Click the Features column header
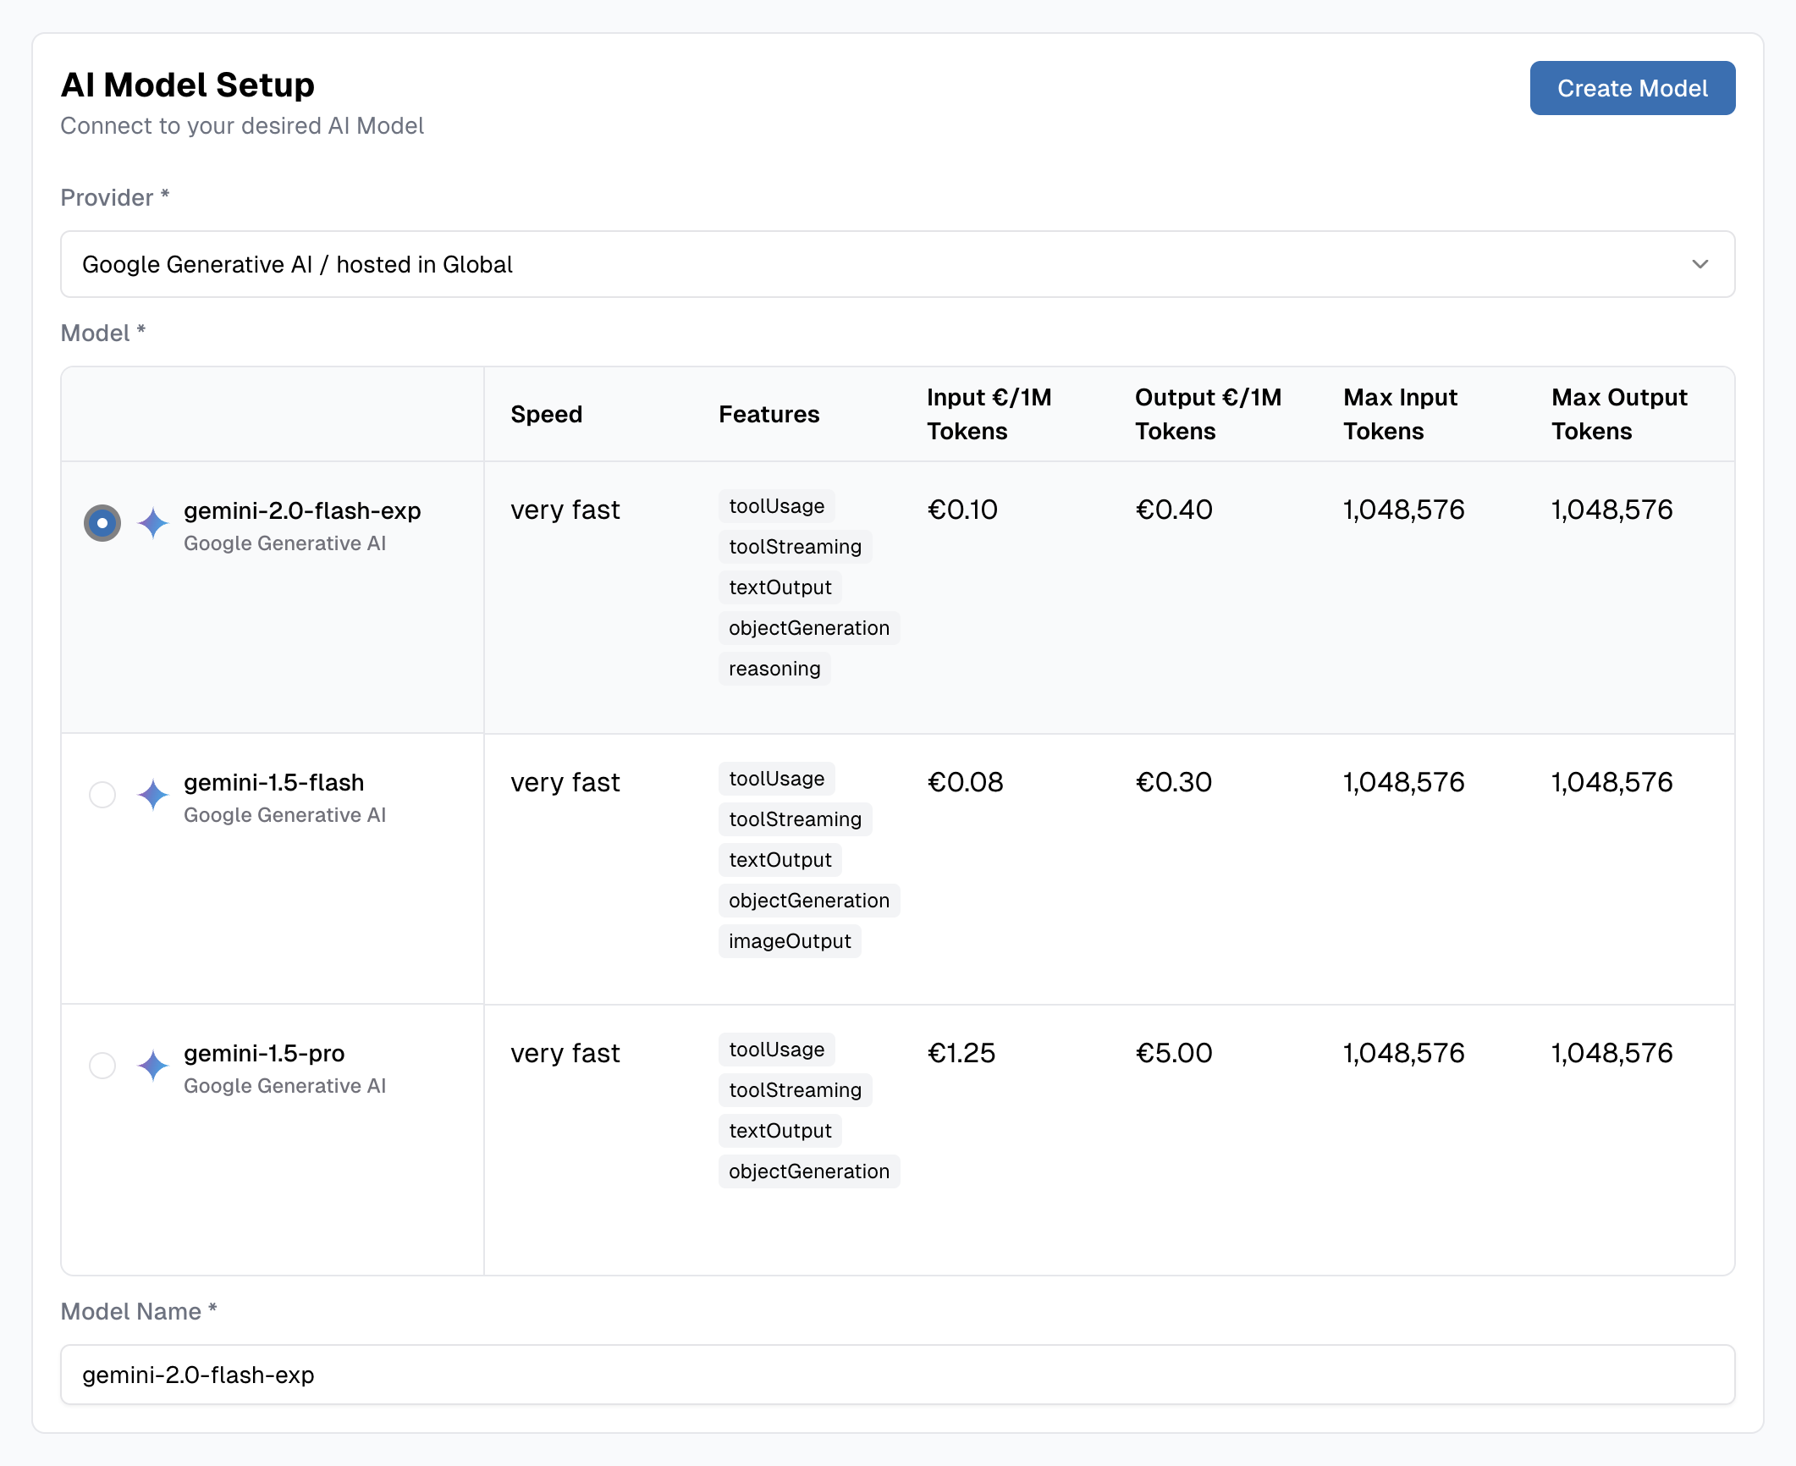The height and width of the screenshot is (1466, 1796). tap(769, 414)
